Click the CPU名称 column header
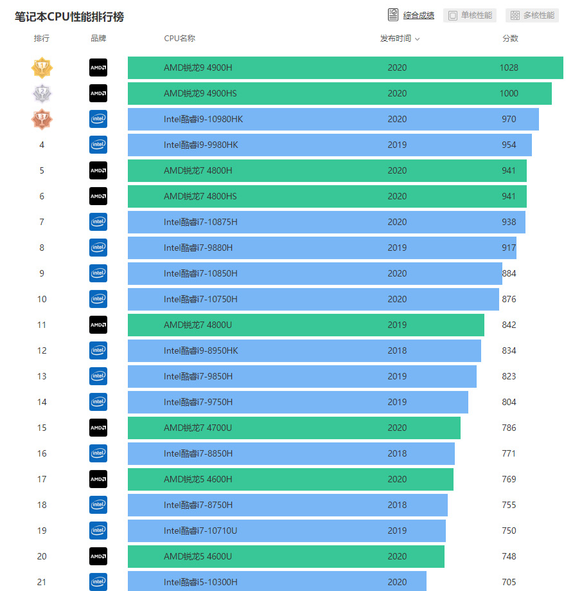The width and height of the screenshot is (573, 591). click(179, 39)
